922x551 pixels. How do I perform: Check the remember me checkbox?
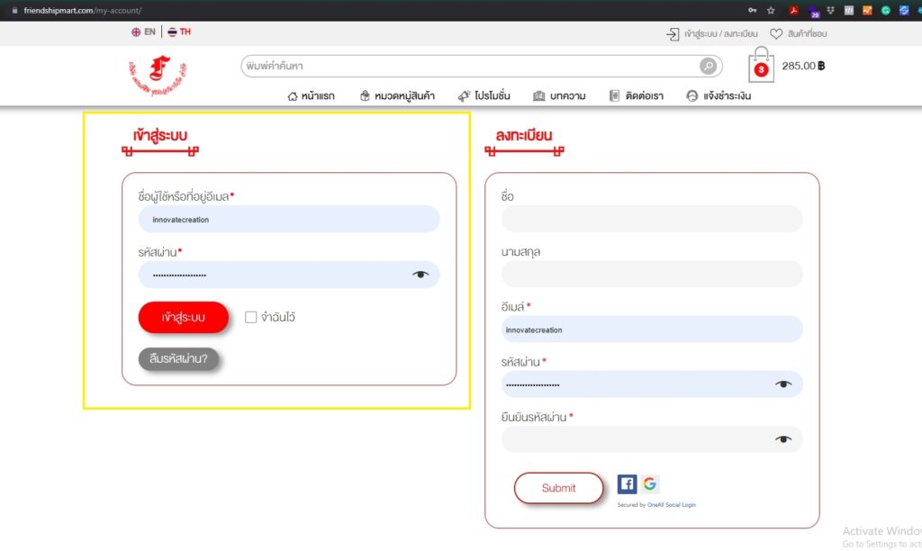tap(251, 317)
